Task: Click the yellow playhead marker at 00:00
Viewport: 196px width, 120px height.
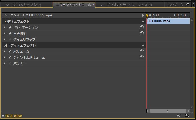Action: click(x=147, y=16)
